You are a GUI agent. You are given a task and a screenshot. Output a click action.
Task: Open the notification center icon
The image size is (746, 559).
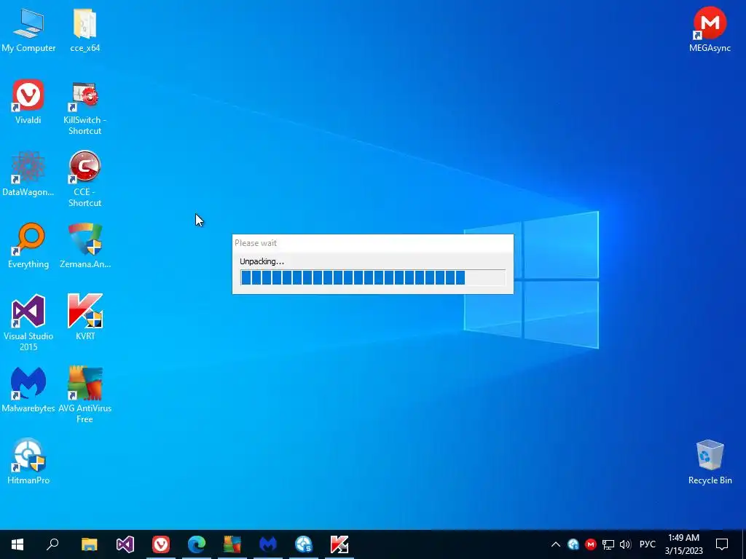pos(722,544)
